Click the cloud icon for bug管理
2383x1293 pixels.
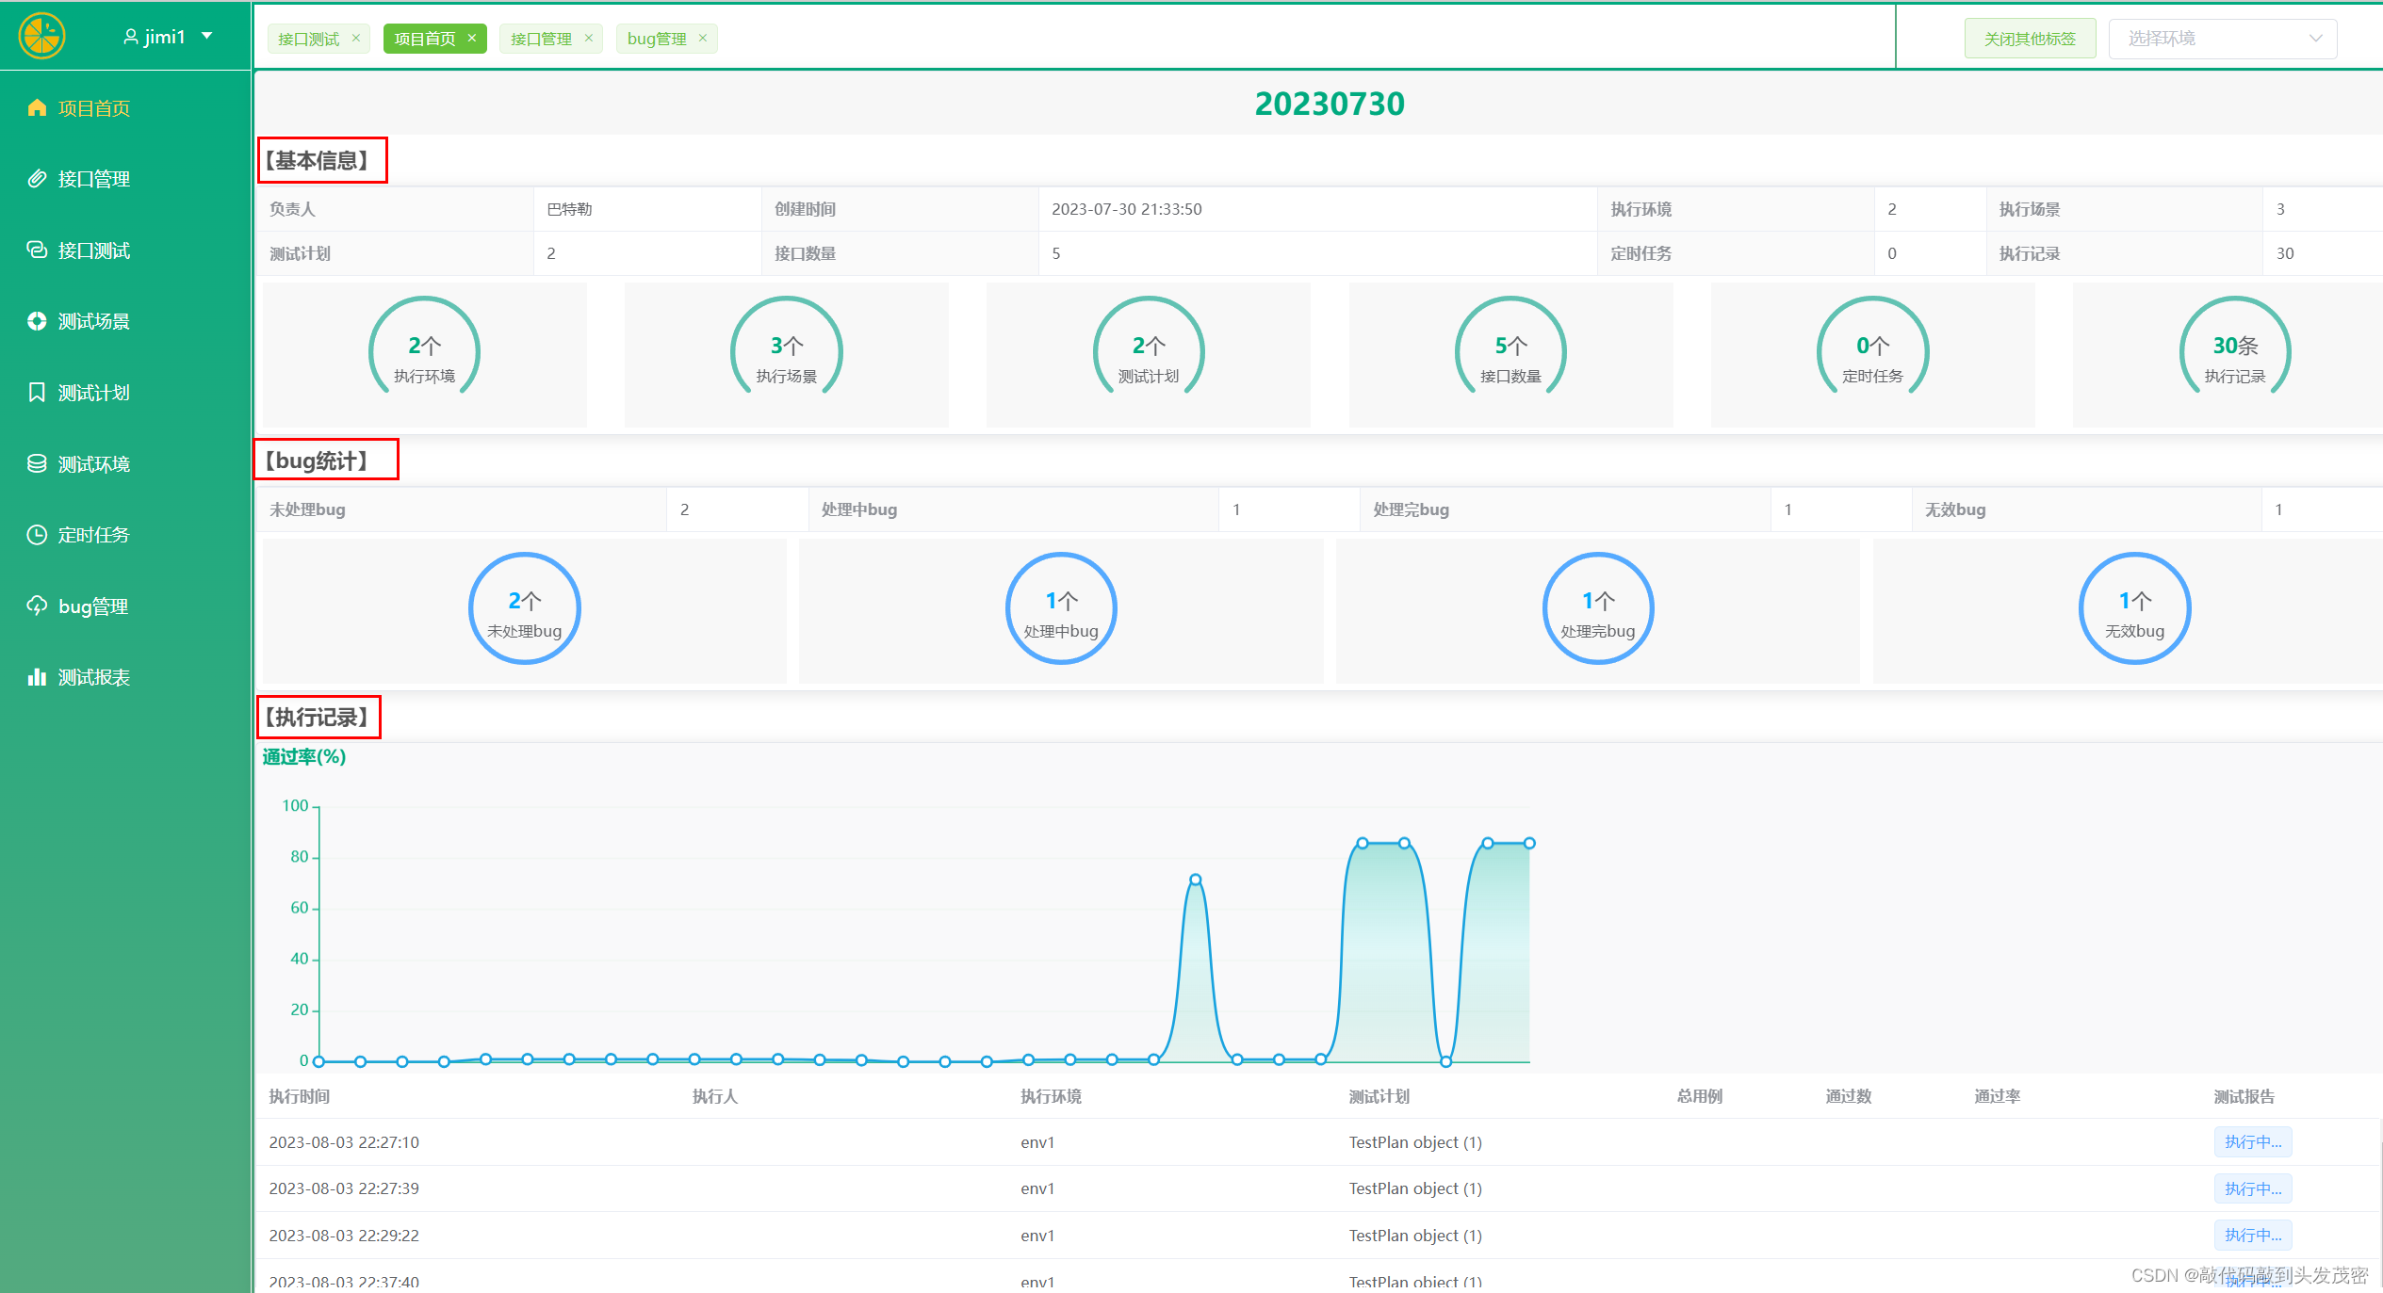37,606
